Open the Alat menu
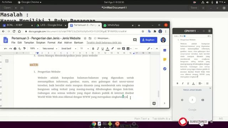The image size is (228, 128). (x=59, y=43)
